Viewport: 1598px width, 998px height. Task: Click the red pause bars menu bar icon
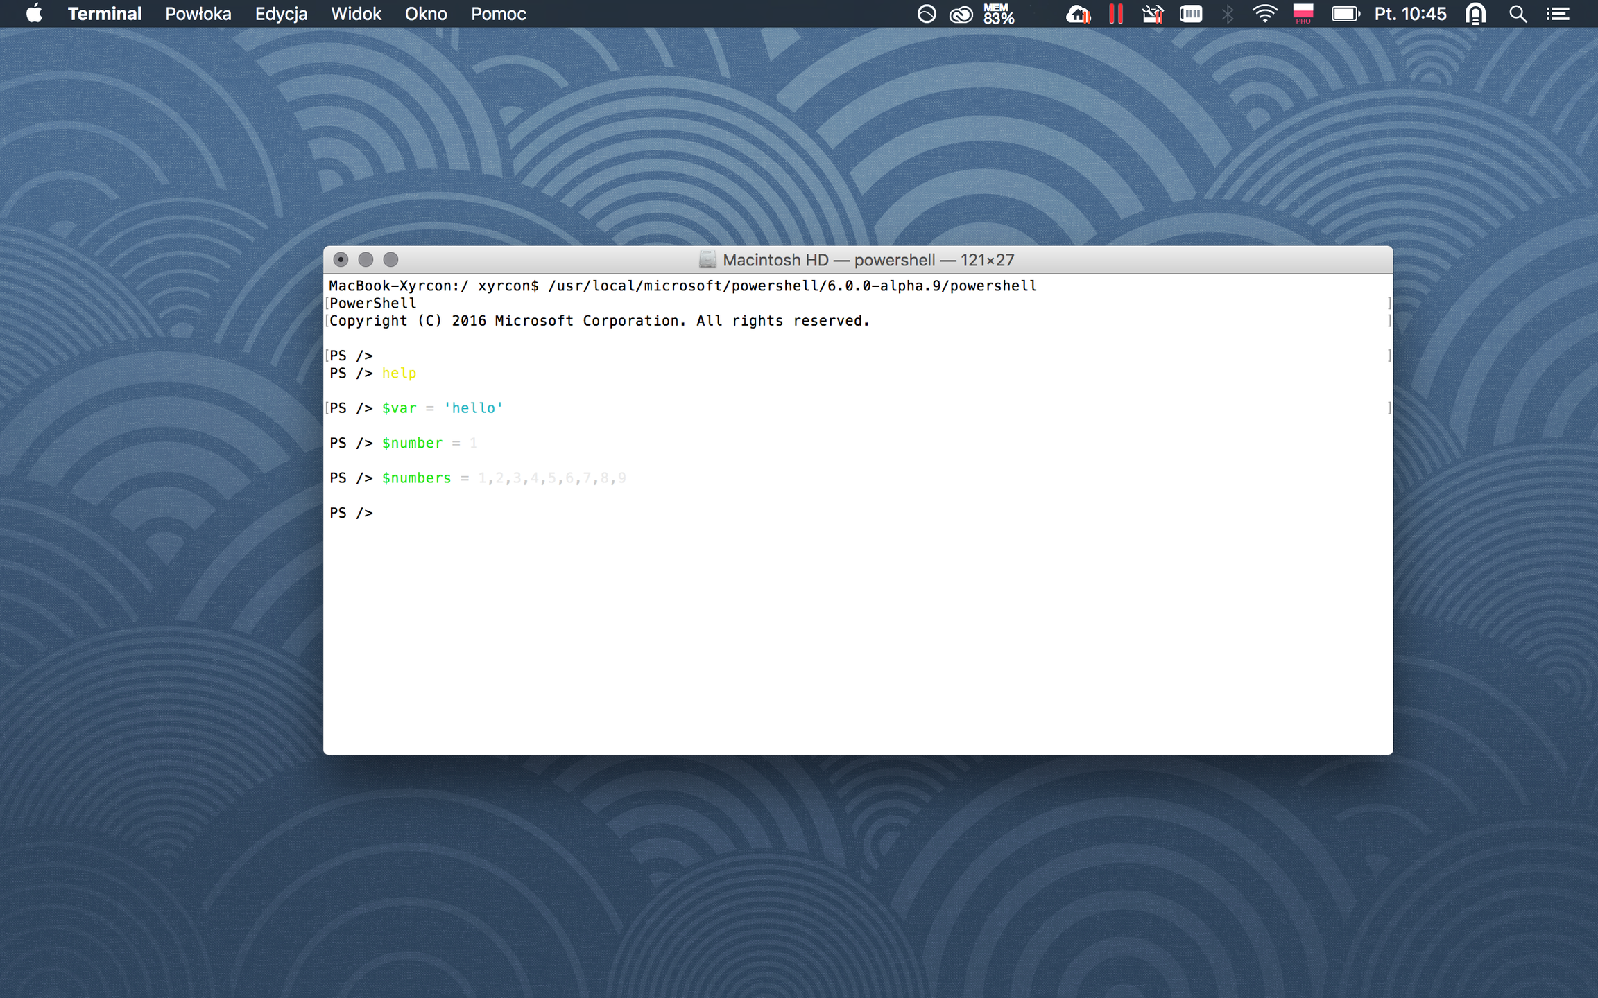pos(1115,14)
